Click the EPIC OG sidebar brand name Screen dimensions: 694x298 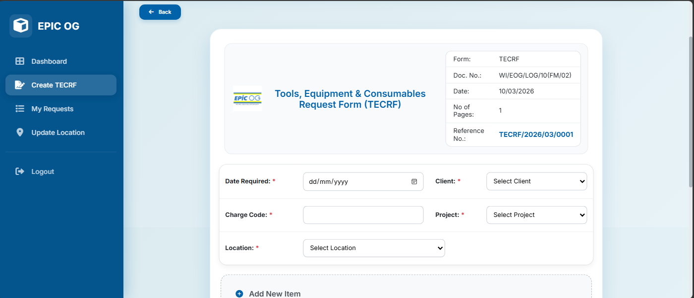pos(58,26)
